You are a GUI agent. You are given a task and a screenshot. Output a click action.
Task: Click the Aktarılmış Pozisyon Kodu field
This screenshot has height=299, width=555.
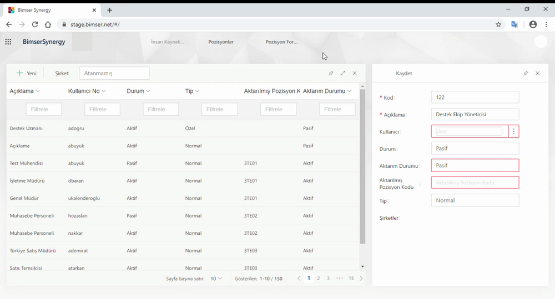click(475, 183)
